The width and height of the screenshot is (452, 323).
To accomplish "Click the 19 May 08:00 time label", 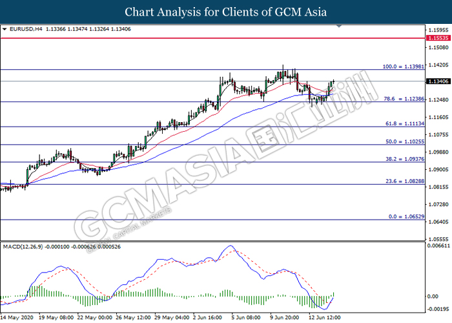I will click(56, 318).
